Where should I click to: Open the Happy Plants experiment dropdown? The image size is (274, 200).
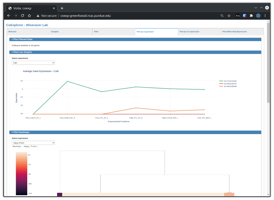tap(33, 143)
